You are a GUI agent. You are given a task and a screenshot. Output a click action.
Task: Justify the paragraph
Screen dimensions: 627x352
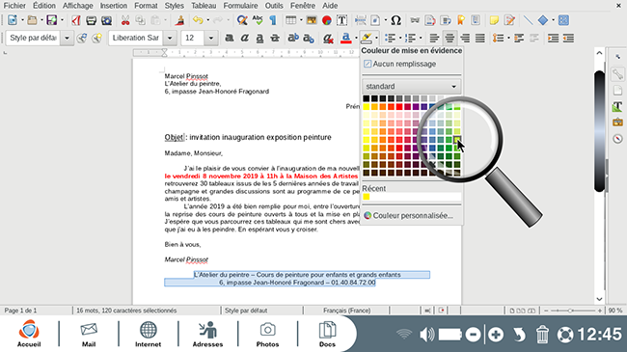coord(479,38)
